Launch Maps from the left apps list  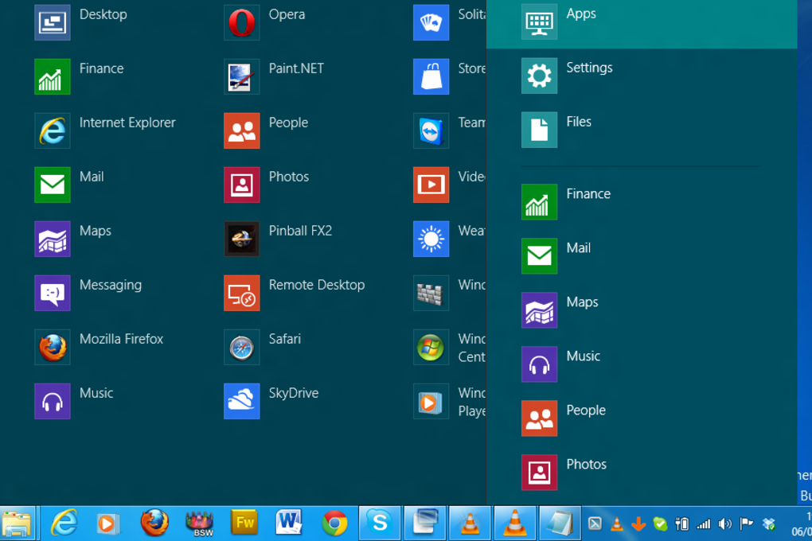tap(53, 239)
